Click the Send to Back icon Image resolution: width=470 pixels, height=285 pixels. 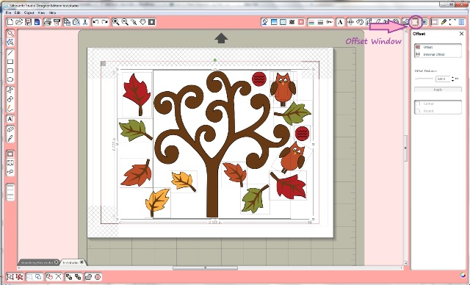click(78, 277)
